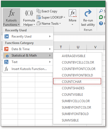
Task: Select column T header
Action: [61, 47]
